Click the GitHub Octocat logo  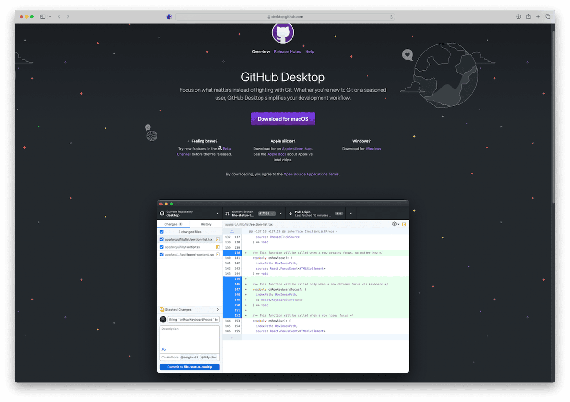(283, 32)
